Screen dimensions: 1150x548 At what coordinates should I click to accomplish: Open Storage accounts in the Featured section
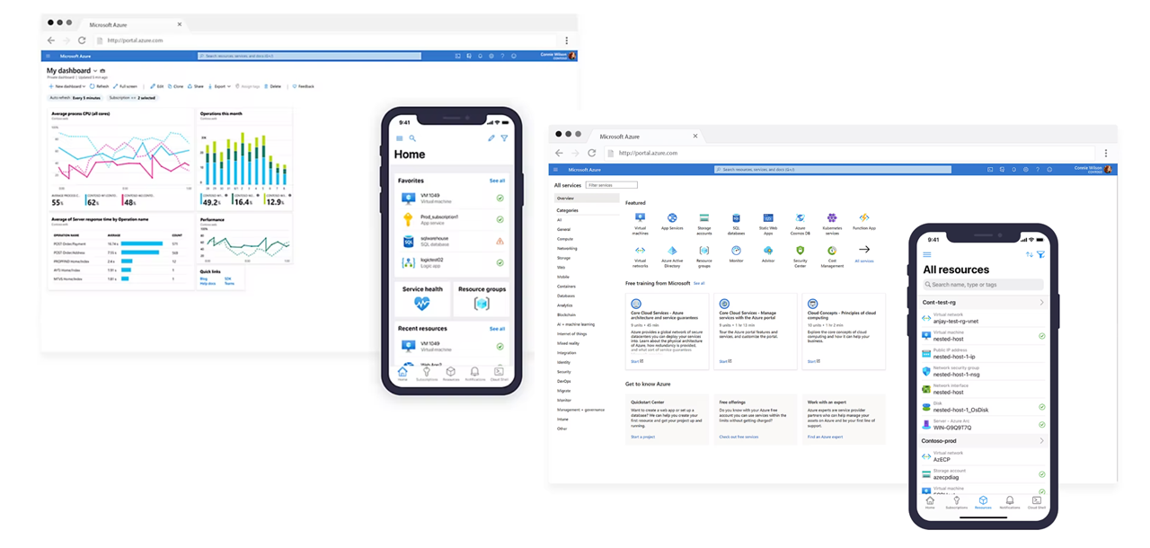point(704,218)
